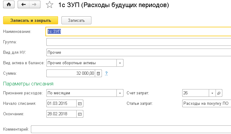Image resolution: width=231 pixels, height=134 pixels.
Task: Focus the Наименование input field
Action: click(138, 32)
